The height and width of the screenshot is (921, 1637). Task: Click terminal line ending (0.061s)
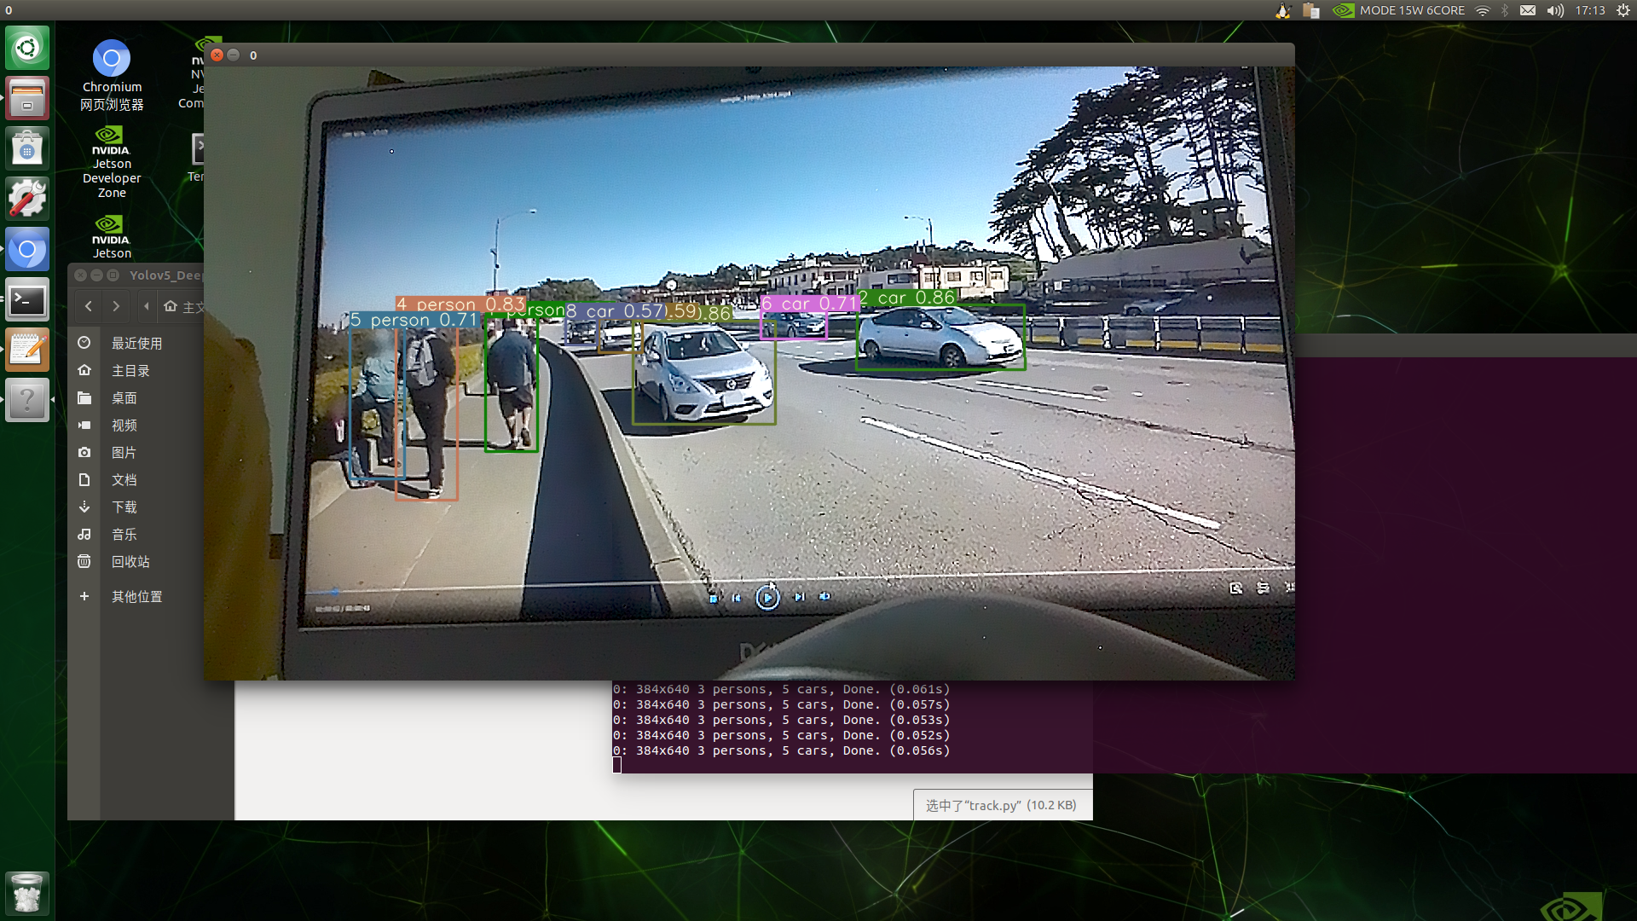tap(781, 689)
